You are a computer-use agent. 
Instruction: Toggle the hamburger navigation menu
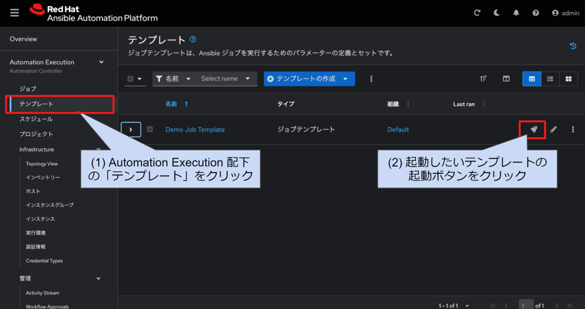[x=15, y=13]
